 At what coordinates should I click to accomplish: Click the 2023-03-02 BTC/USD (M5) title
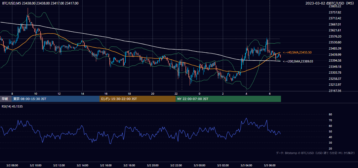[x=330, y=3]
